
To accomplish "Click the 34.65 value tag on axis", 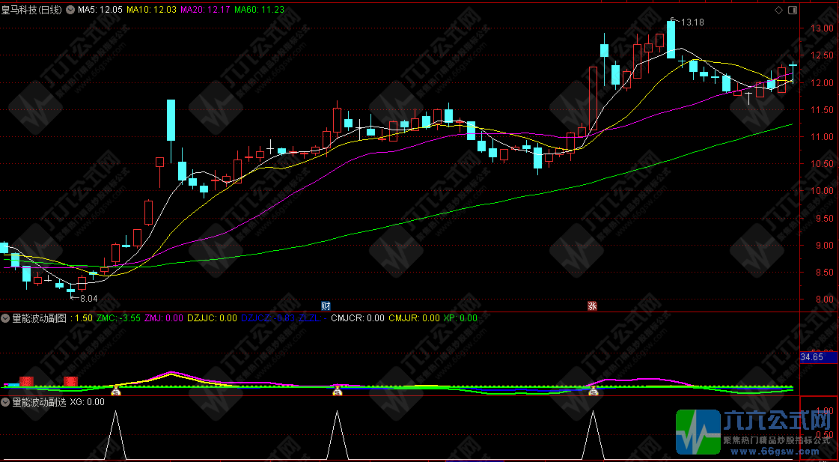I will coord(812,359).
